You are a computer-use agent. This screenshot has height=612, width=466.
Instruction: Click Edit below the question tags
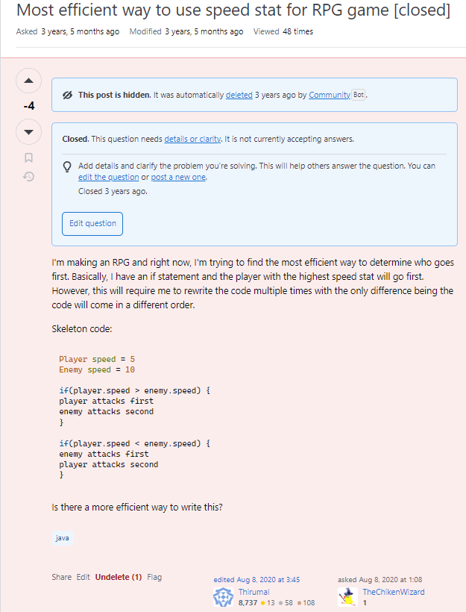83,577
